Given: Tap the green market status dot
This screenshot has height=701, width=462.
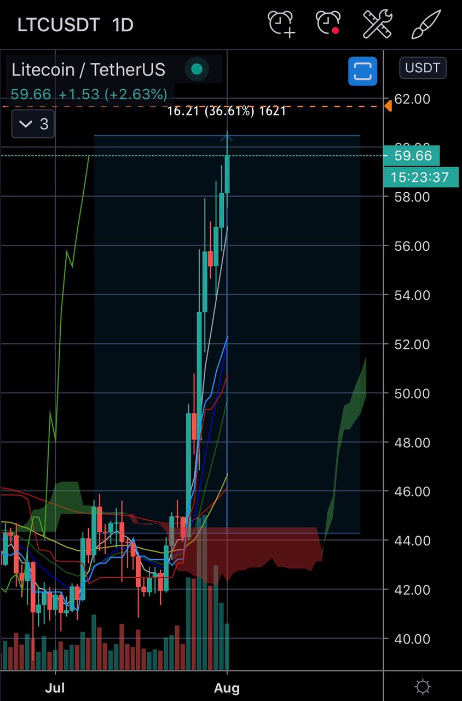Looking at the screenshot, I should [197, 69].
